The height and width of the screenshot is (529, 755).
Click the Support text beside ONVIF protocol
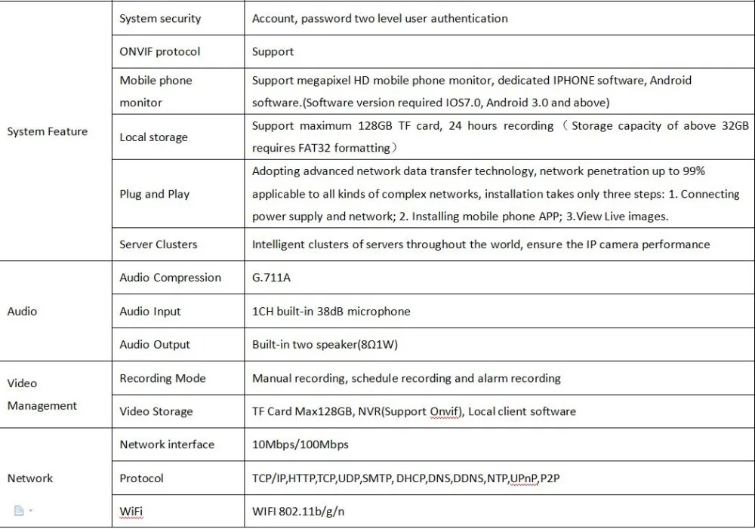pyautogui.click(x=273, y=51)
